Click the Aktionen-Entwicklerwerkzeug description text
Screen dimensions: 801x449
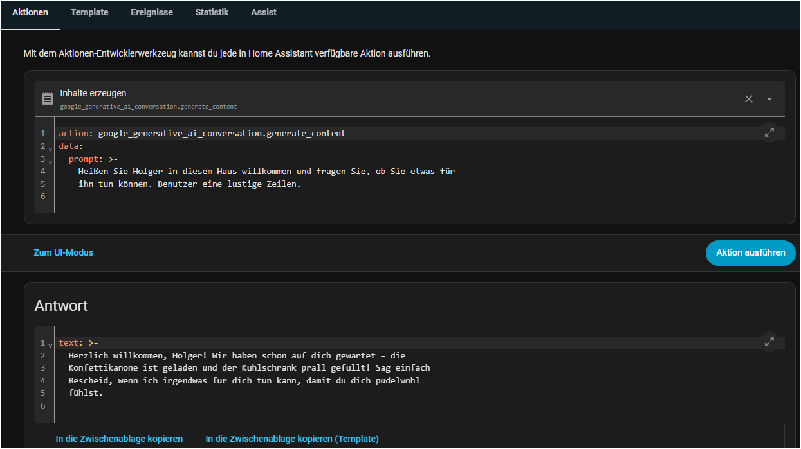227,53
